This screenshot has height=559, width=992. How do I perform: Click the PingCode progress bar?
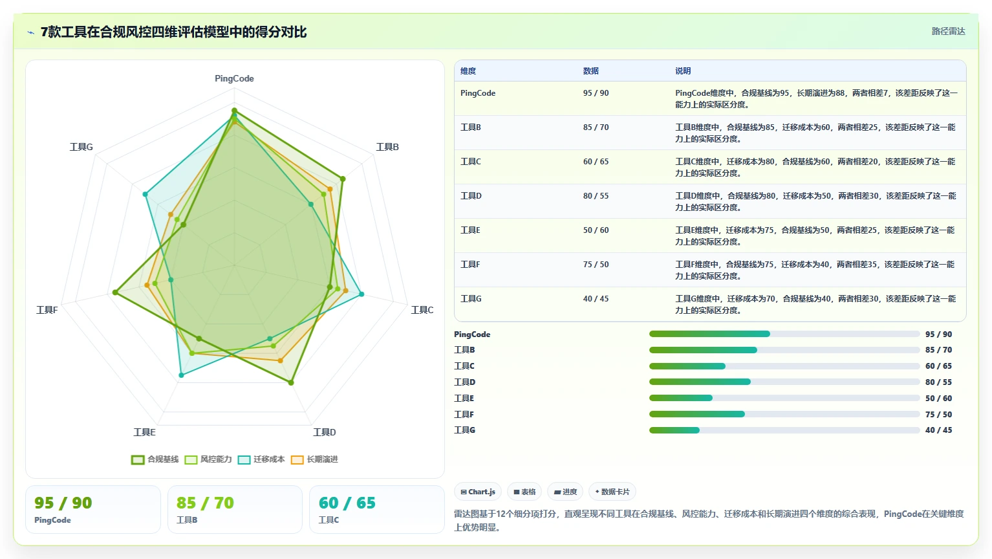(x=784, y=334)
